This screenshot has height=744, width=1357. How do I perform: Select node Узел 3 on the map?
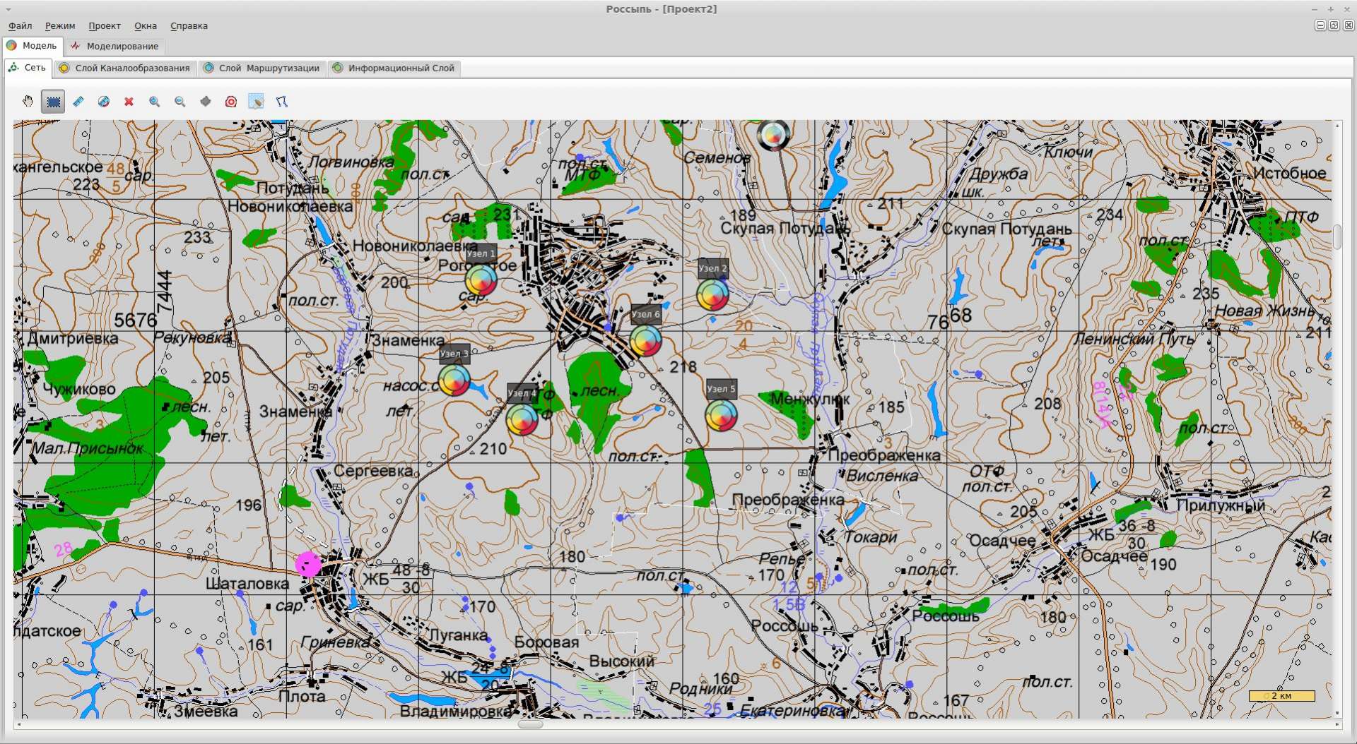click(454, 380)
